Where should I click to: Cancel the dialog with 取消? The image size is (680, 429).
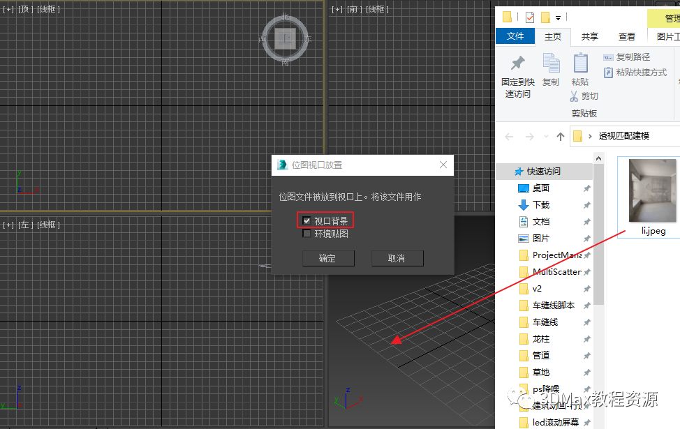(397, 258)
